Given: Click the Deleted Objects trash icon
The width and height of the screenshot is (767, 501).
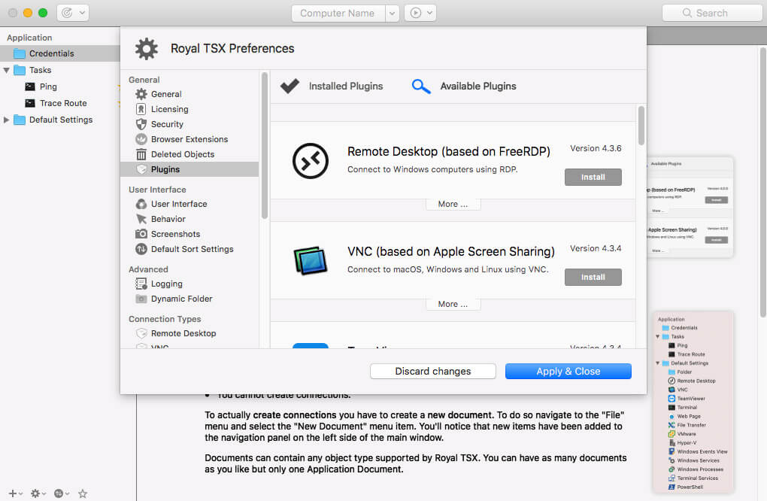Looking at the screenshot, I should coord(143,154).
